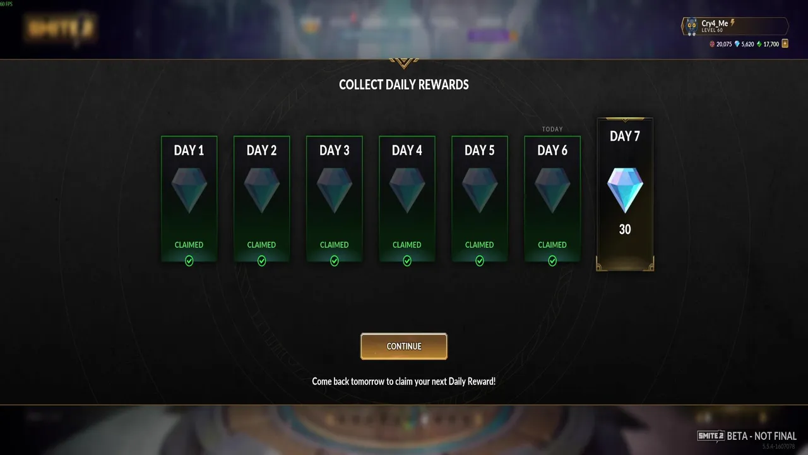808x455 pixels.
Task: Click the Day 1 diamond icon
Action: coord(189,190)
